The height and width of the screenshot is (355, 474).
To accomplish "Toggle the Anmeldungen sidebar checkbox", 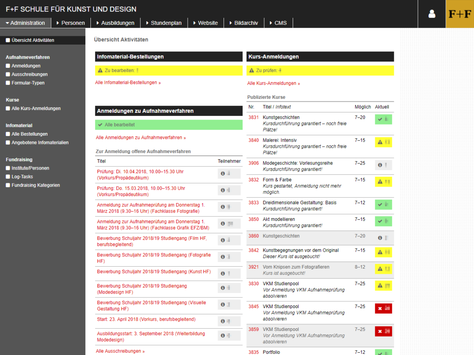I will tap(8, 66).
